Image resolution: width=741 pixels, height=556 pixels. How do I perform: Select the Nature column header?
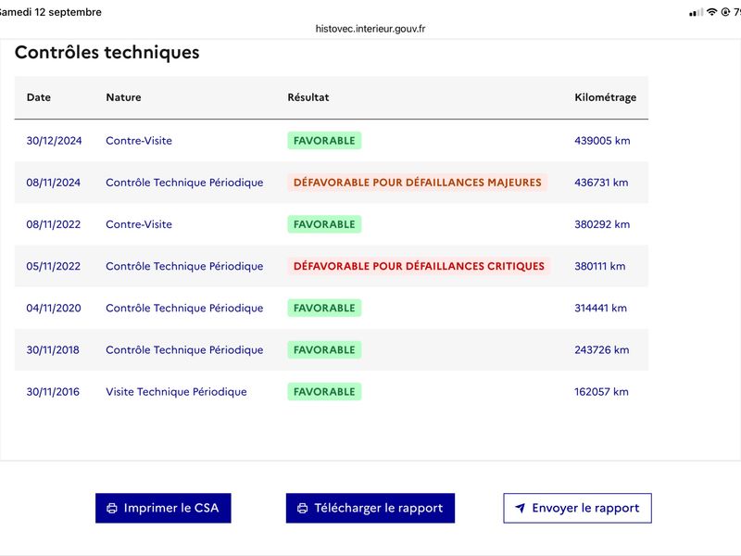(x=123, y=97)
